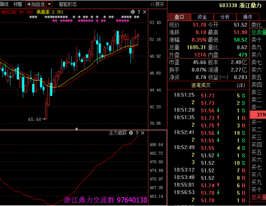Select trade row at 10:55:01
Screen dimensions: 266x206
coord(209,185)
